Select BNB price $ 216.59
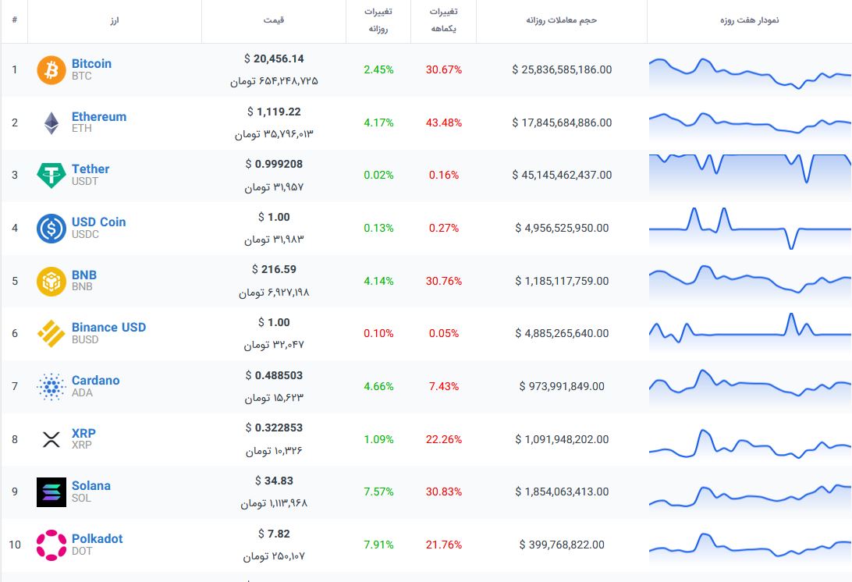Viewport: 852px width, 582px height. (274, 269)
